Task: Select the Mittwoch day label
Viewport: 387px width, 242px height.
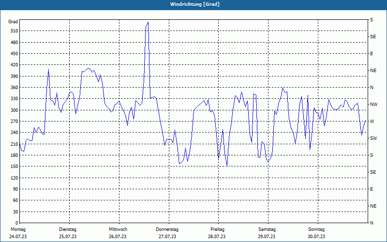Action: tap(118, 229)
